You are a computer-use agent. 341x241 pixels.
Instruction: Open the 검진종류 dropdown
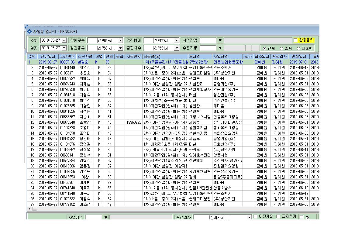coord(120,48)
